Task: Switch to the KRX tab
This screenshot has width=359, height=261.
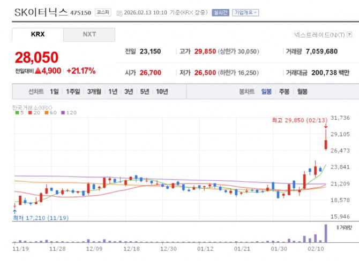Action: point(38,35)
